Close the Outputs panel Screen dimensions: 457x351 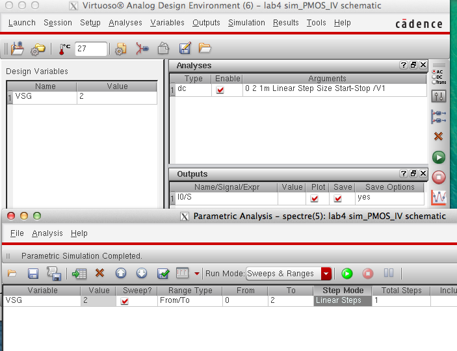point(423,174)
